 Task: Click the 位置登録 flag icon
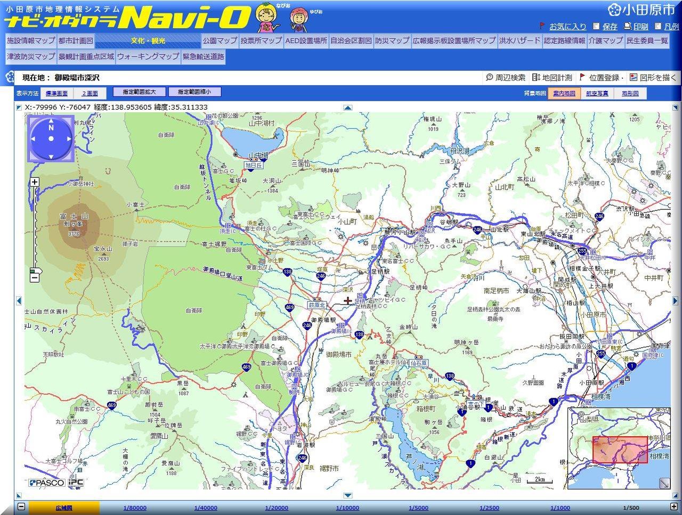582,77
